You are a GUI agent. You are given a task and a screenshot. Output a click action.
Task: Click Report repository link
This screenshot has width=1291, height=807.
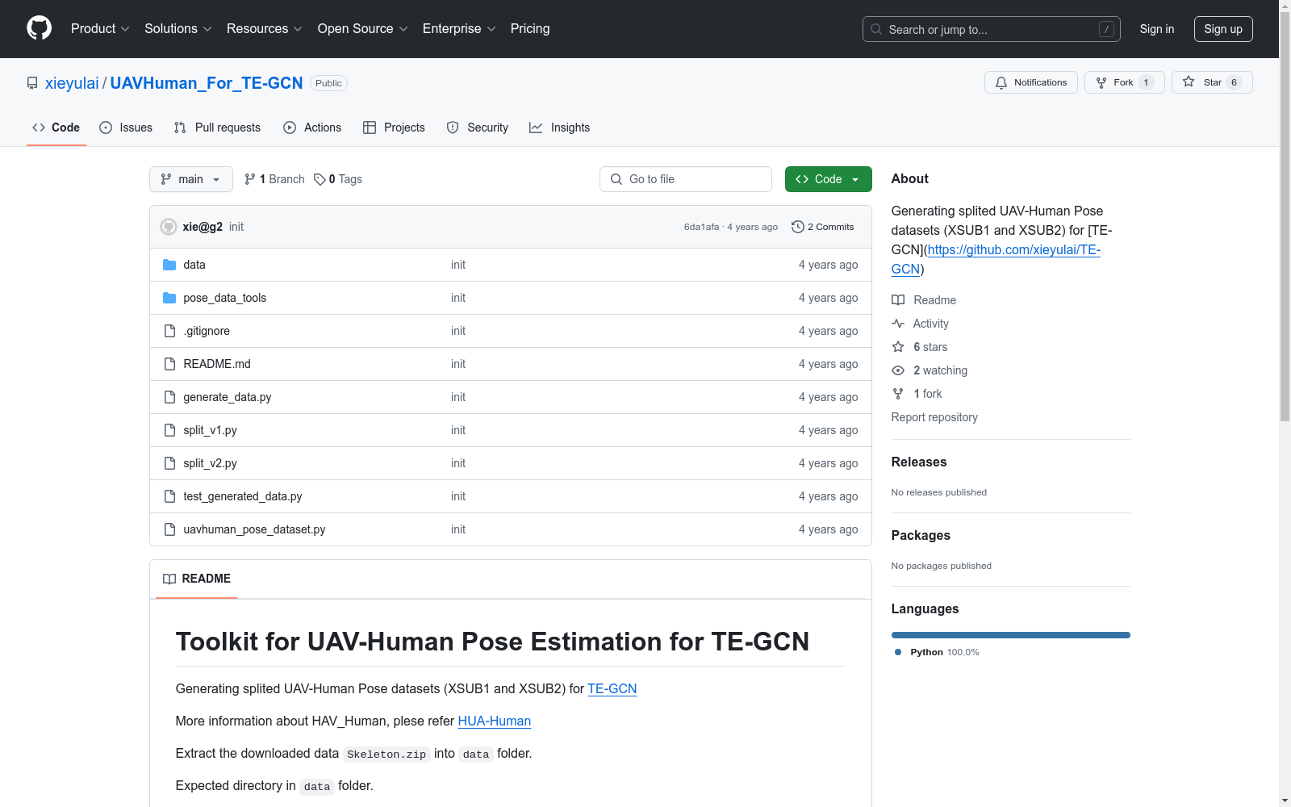[x=934, y=417]
